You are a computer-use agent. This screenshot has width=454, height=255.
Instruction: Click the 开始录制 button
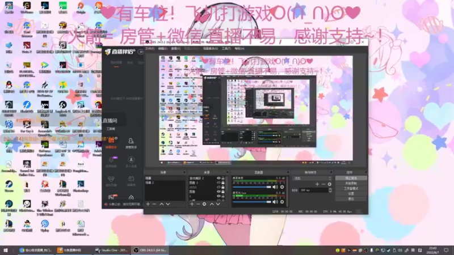[x=351, y=183]
